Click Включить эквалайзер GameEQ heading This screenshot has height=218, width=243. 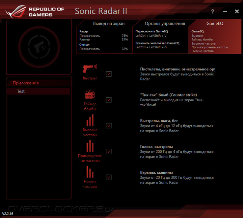[158, 43]
